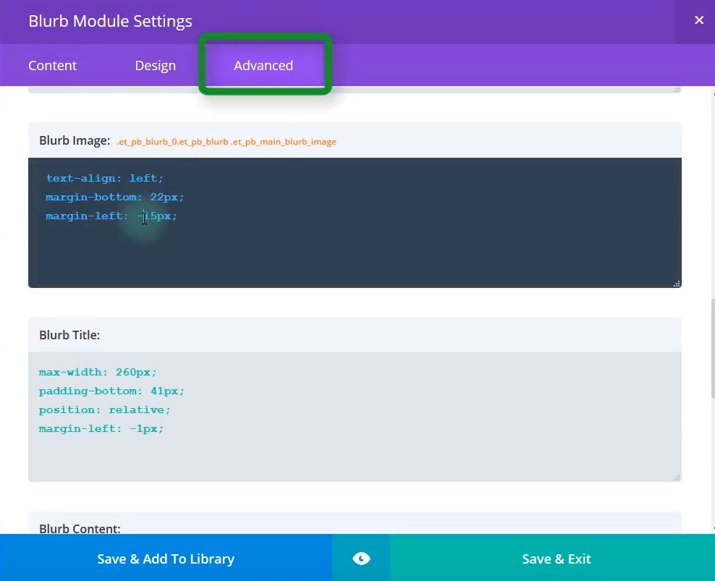Click the settings panel vertical scrollbar
Viewport: 715px width, 581px height.
point(711,347)
